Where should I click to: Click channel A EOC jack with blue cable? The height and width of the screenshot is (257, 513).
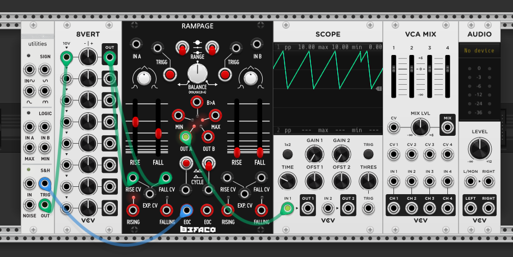pyautogui.click(x=186, y=210)
